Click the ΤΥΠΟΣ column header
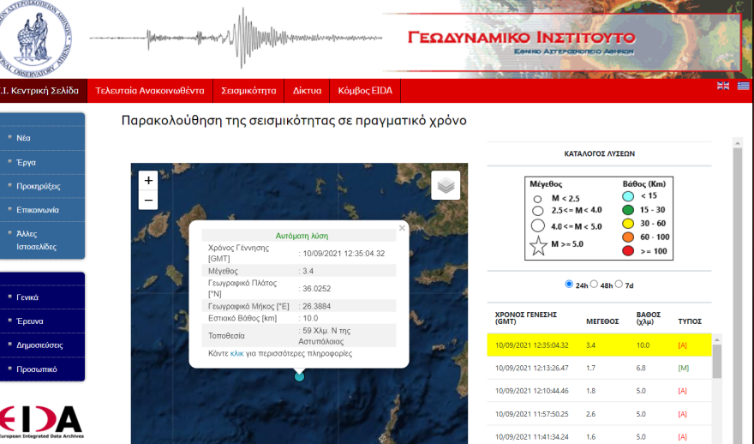Viewport: 754px width, 444px height. (690, 321)
